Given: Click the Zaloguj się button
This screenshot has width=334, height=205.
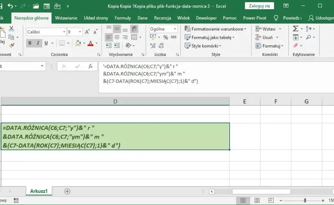Looking at the screenshot, I should [260, 6].
